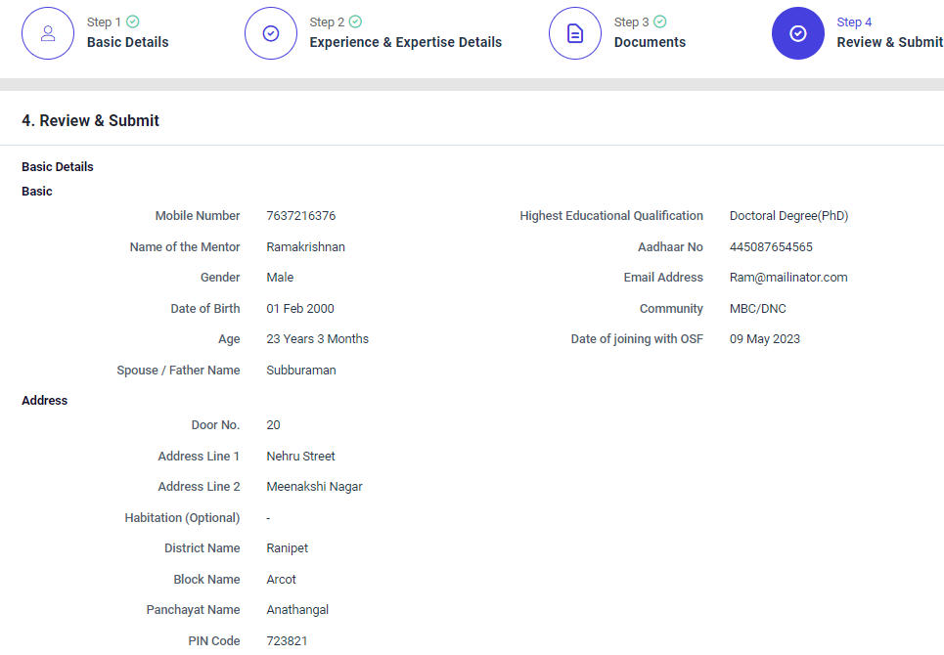Click the Aadhaar number 445087654565

[x=771, y=247]
